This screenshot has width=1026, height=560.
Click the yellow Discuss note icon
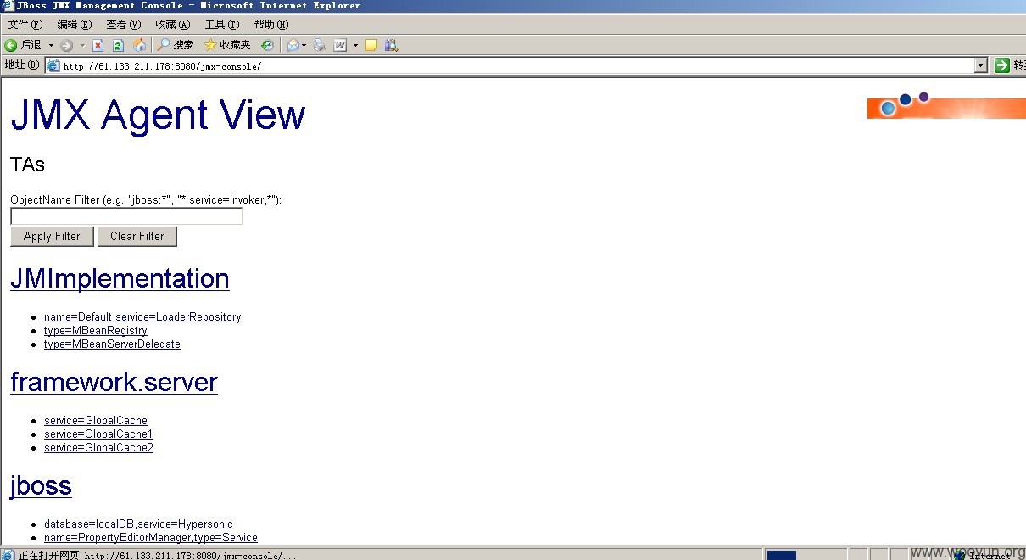coord(371,45)
